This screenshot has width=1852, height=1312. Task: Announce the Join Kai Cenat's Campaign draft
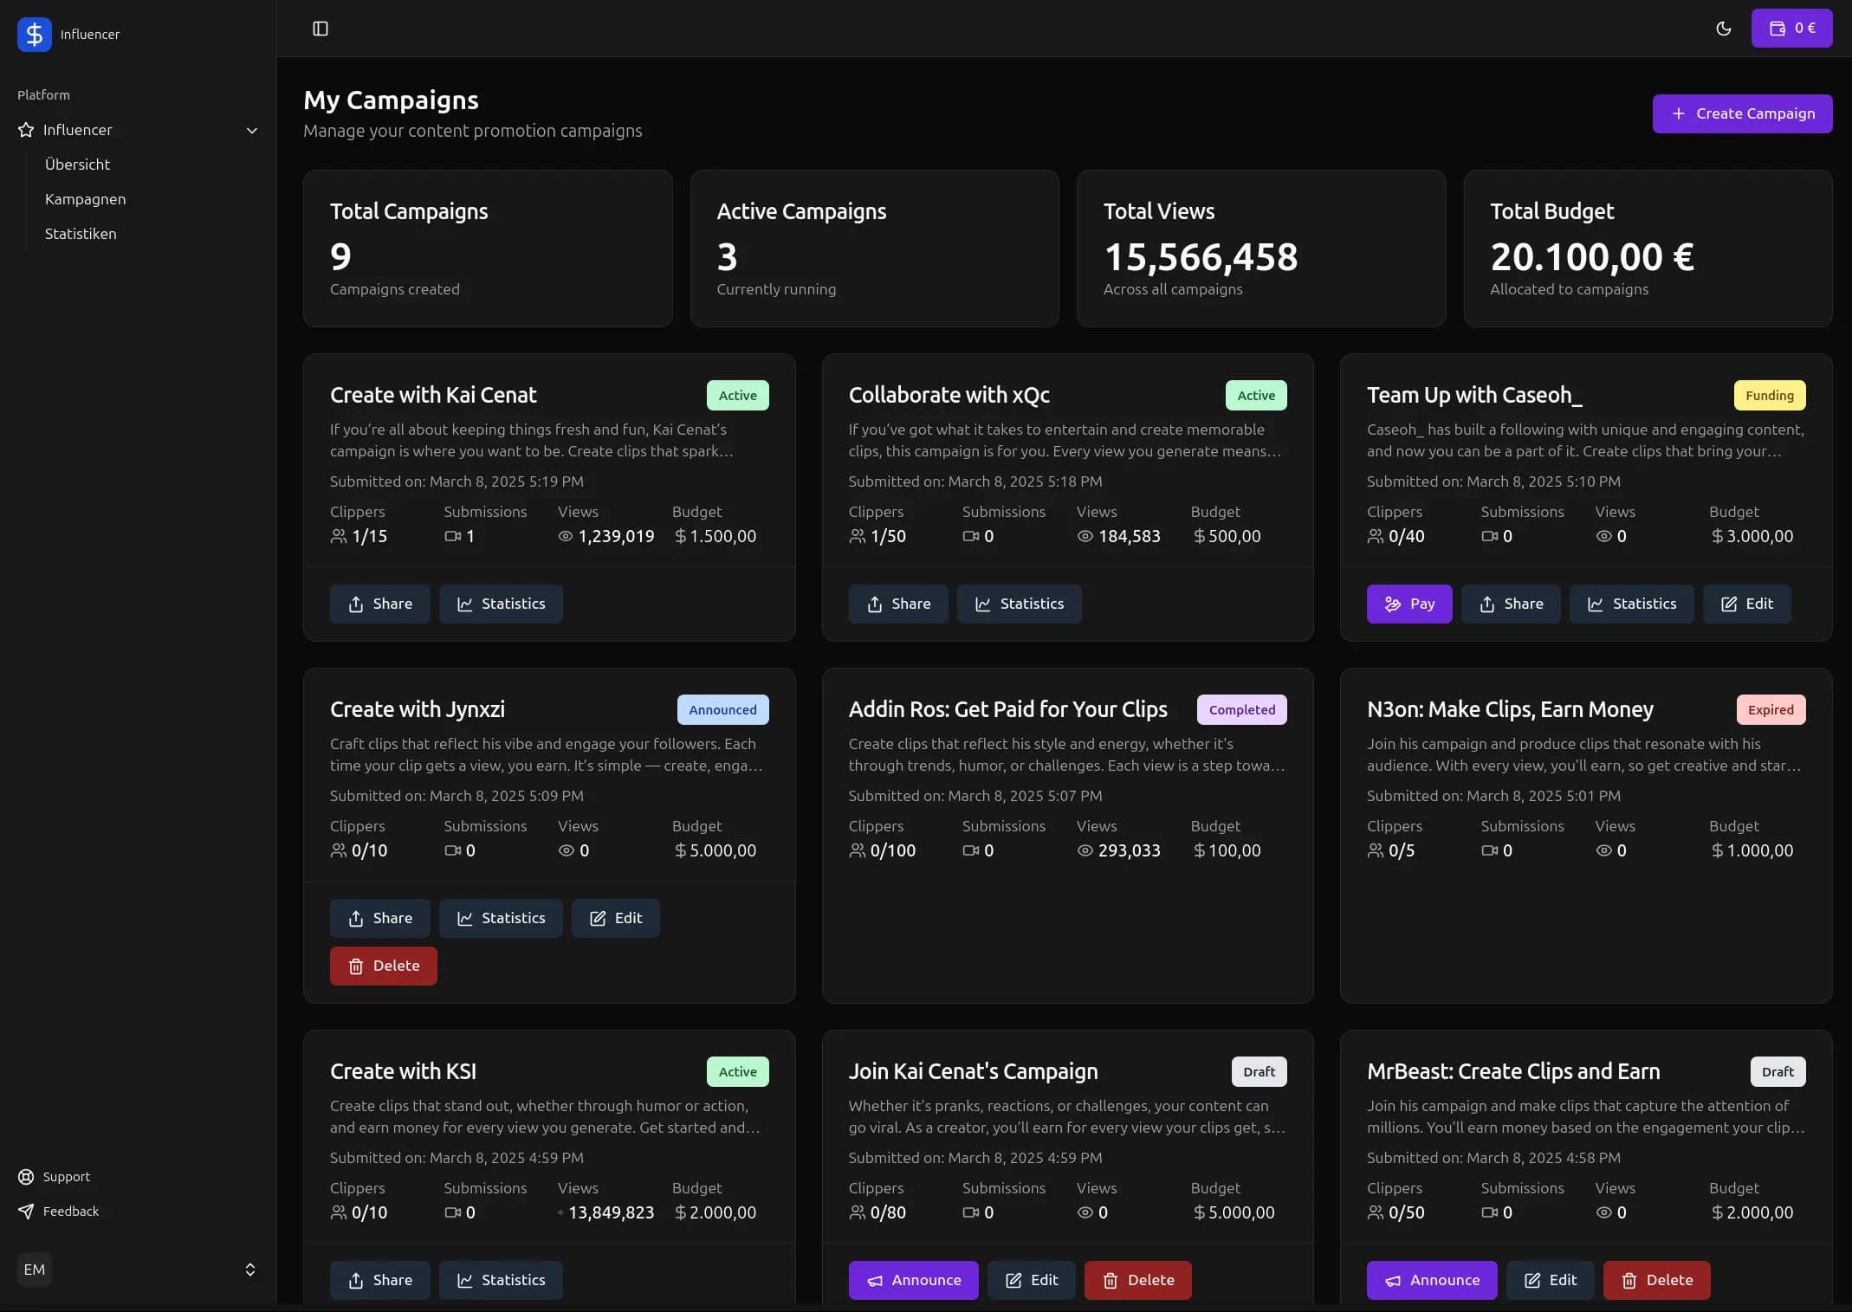click(x=913, y=1280)
